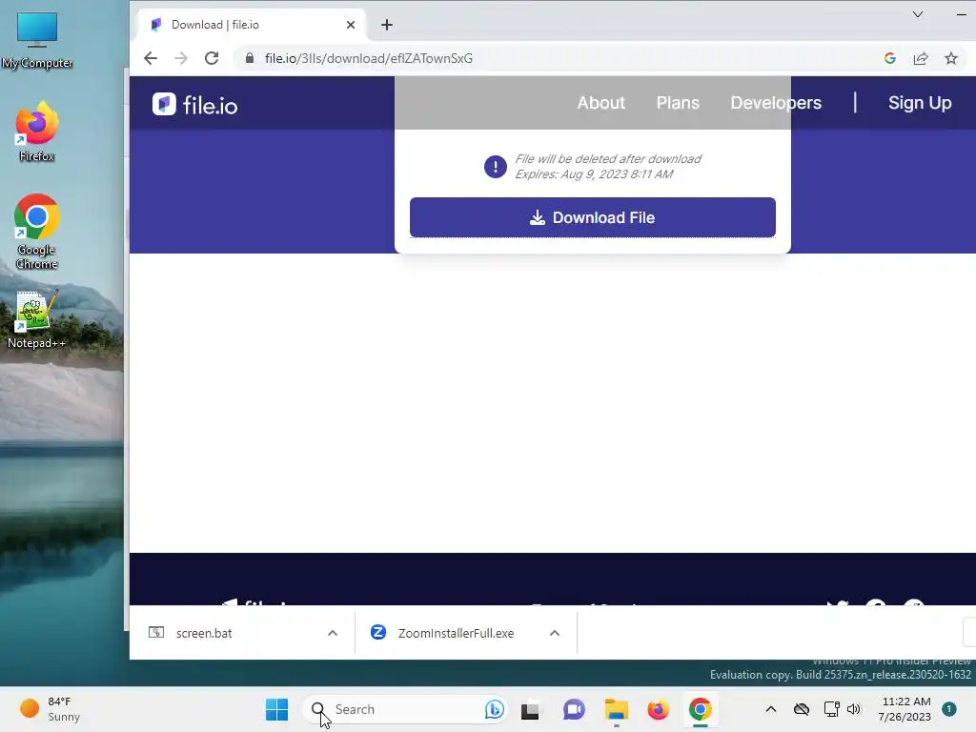Screen dimensions: 976x732
Task: Open downloaded screen.bat from the bar
Action: click(204, 633)
